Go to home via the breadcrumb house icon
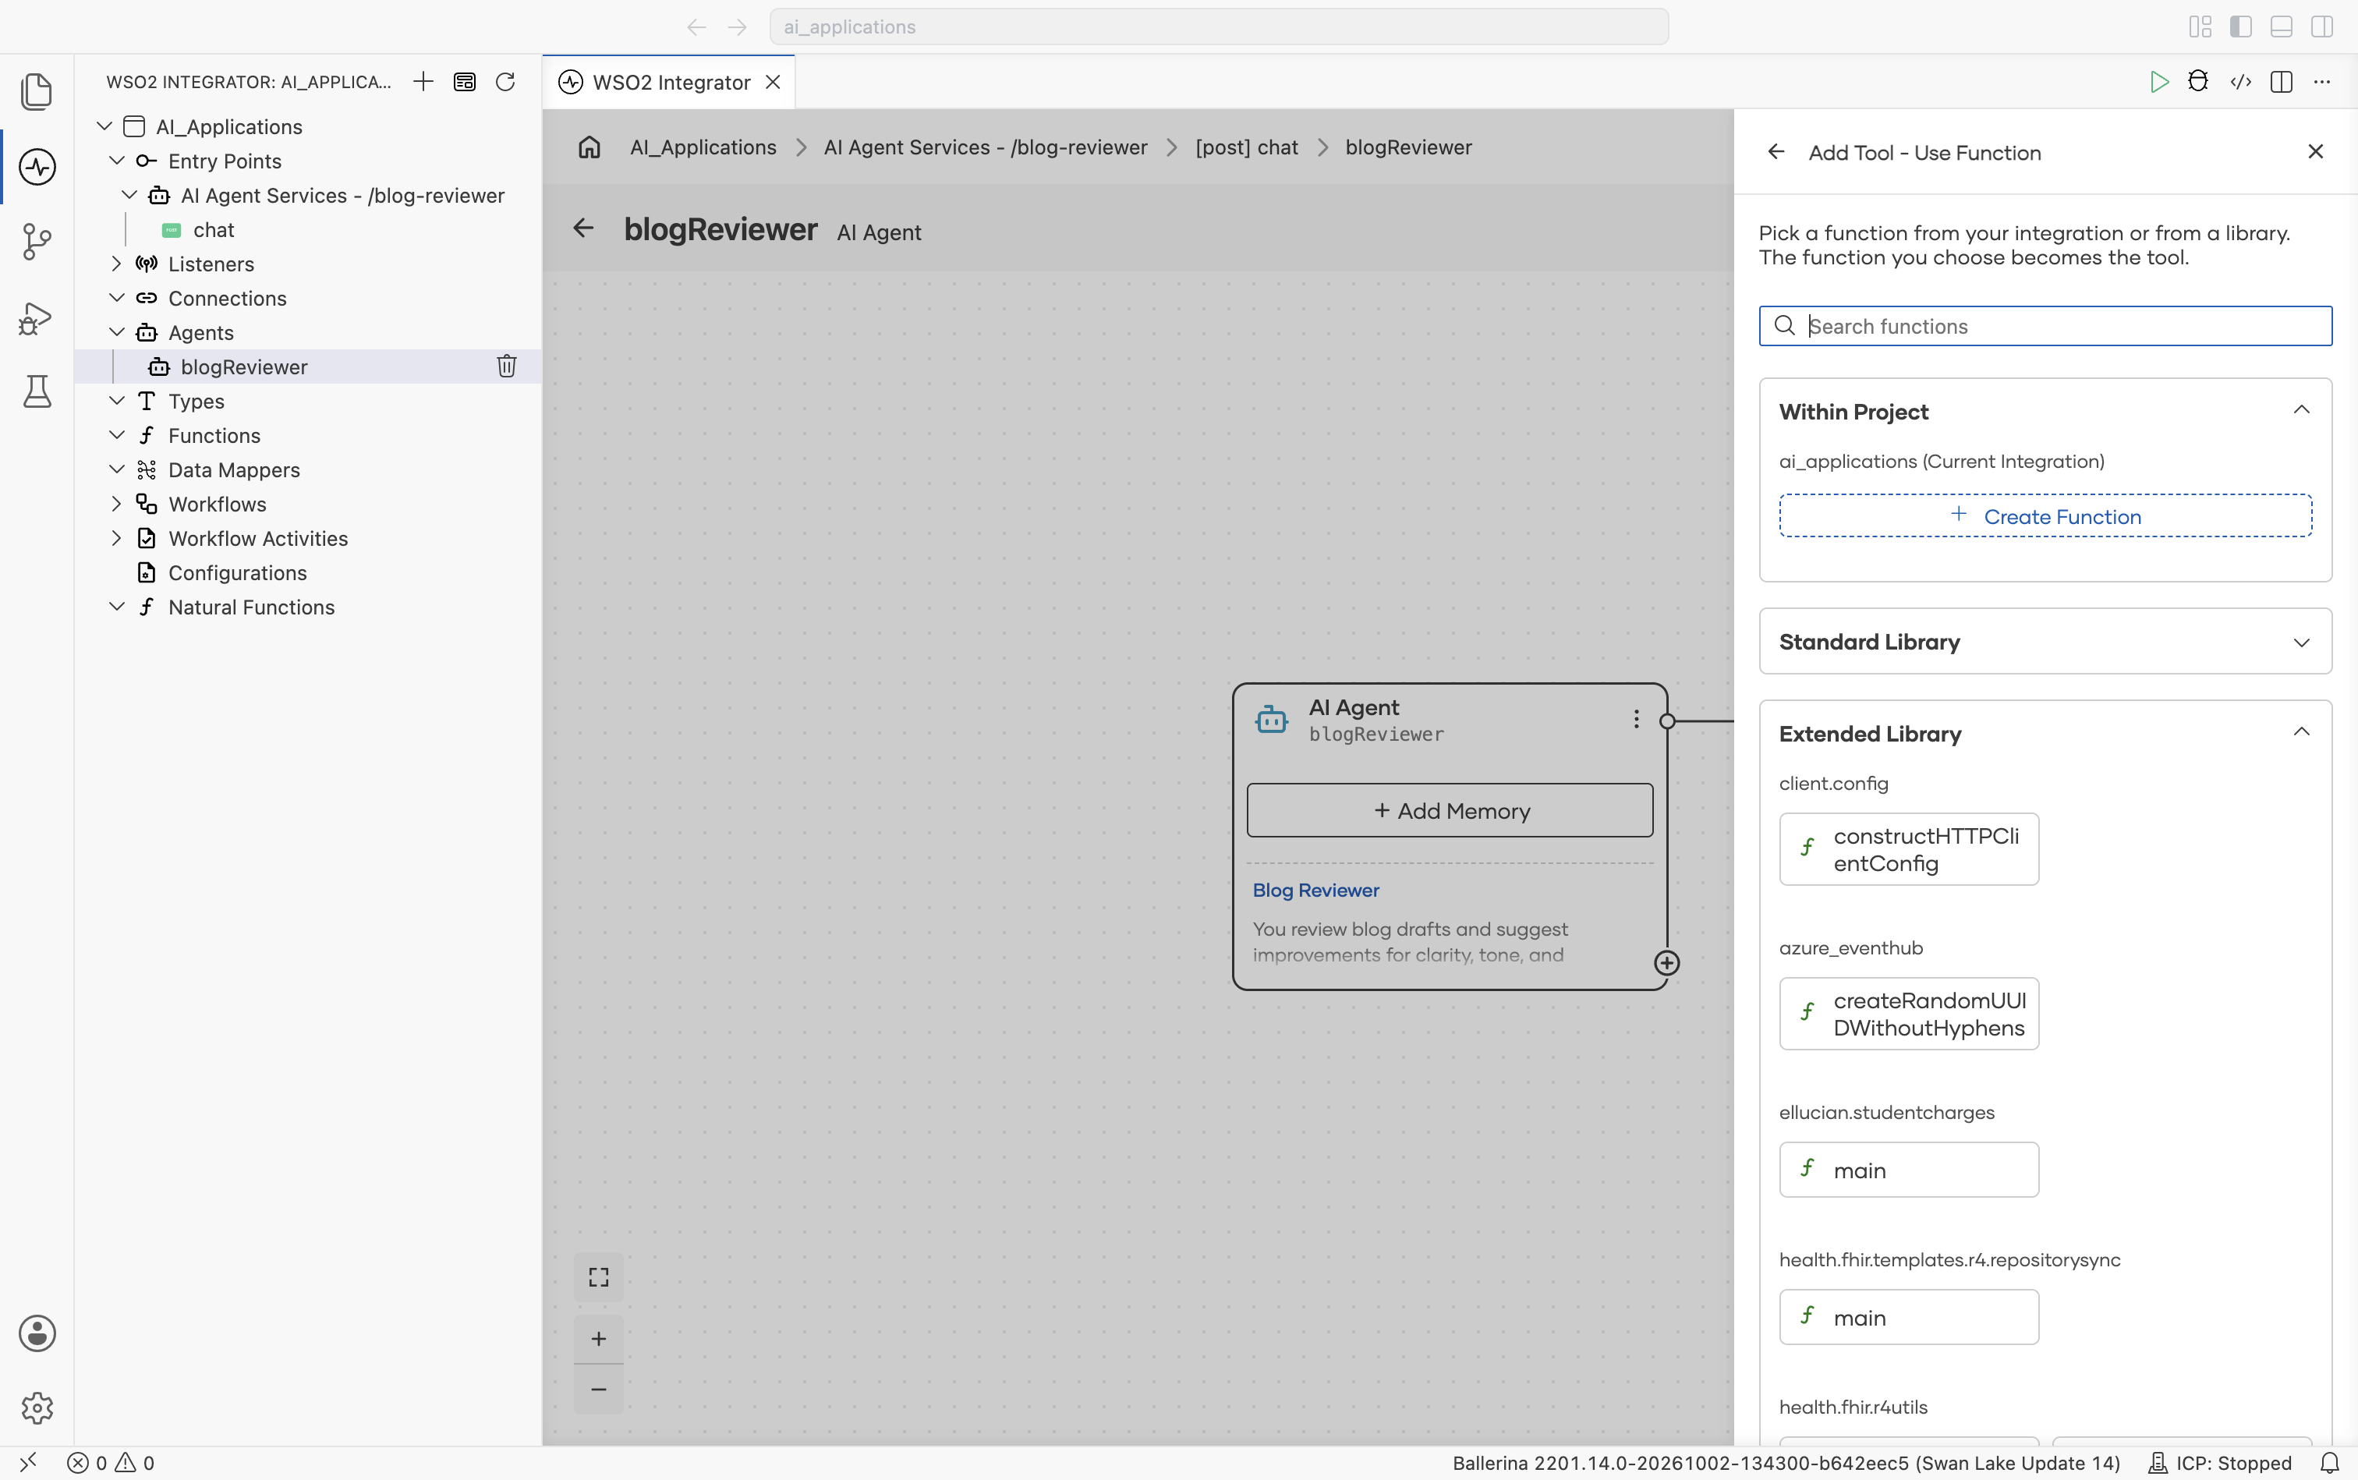The width and height of the screenshot is (2358, 1480). tap(589, 147)
